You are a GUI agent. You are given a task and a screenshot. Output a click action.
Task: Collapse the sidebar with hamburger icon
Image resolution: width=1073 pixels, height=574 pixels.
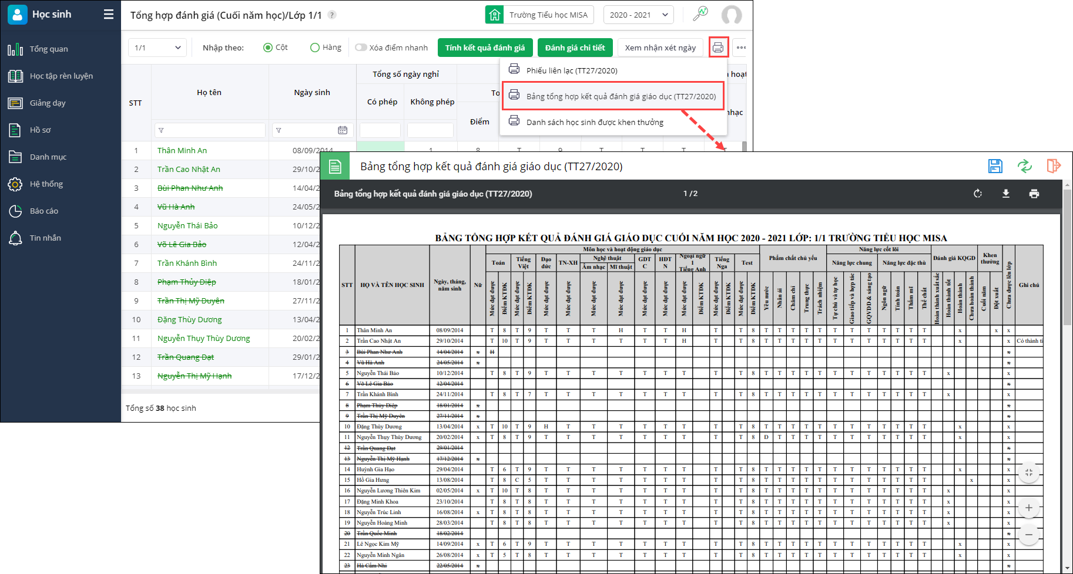click(x=109, y=14)
